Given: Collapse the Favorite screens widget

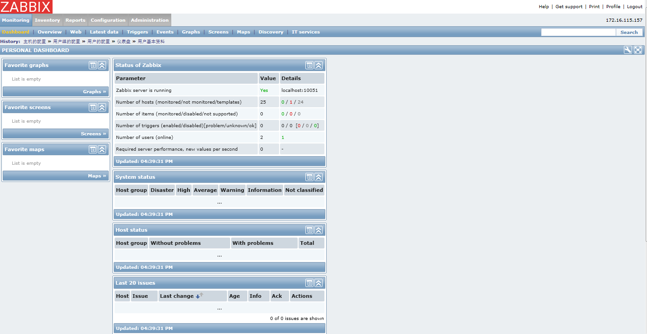Looking at the screenshot, I should click(x=102, y=107).
